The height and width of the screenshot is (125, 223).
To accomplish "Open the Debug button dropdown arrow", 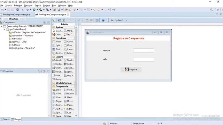I will 30,10.
